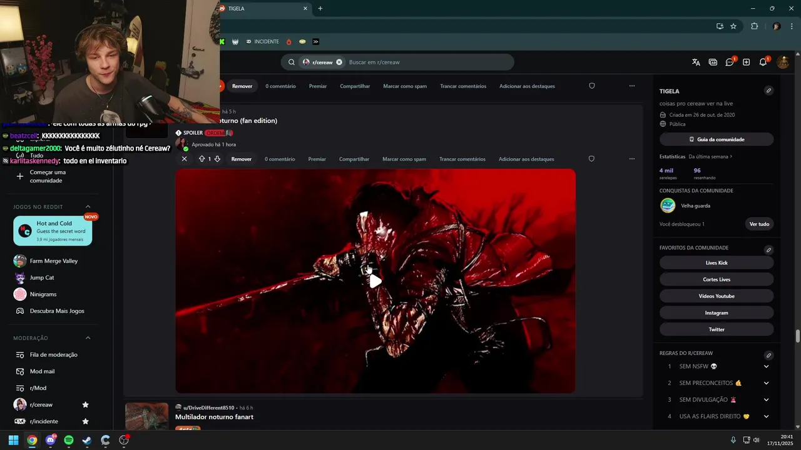Open the user avatar menu in Reddit header
The height and width of the screenshot is (450, 801).
[x=783, y=62]
